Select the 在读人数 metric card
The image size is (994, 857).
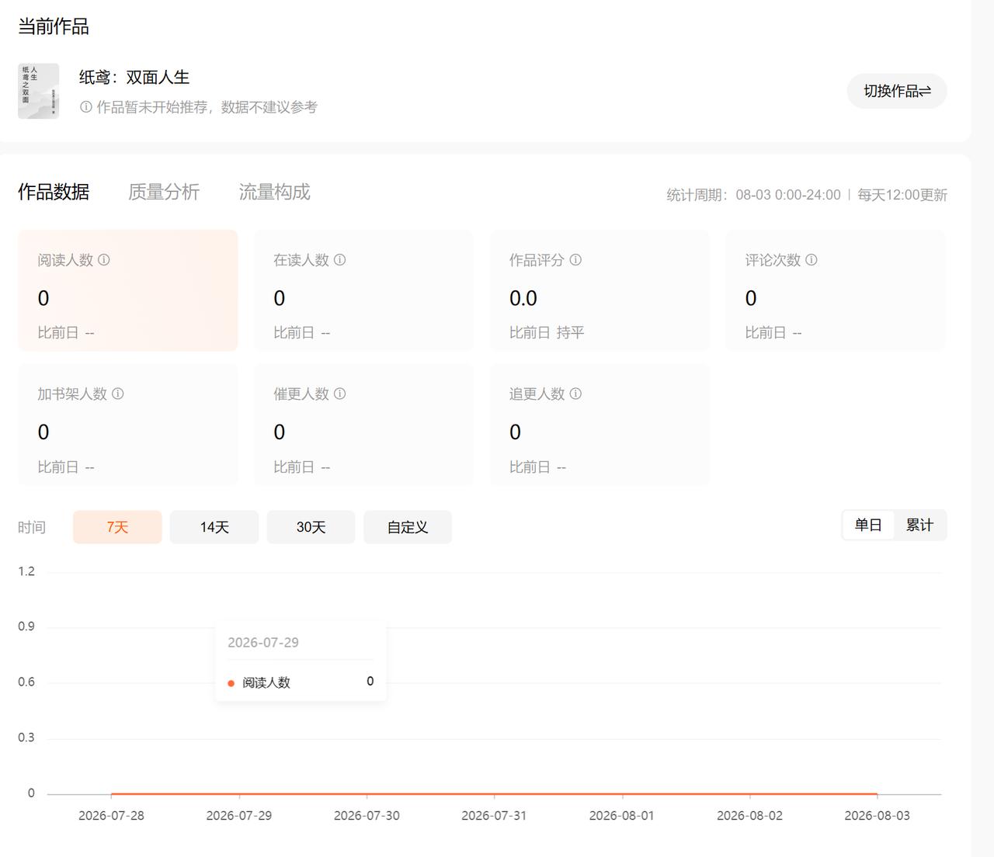(364, 290)
